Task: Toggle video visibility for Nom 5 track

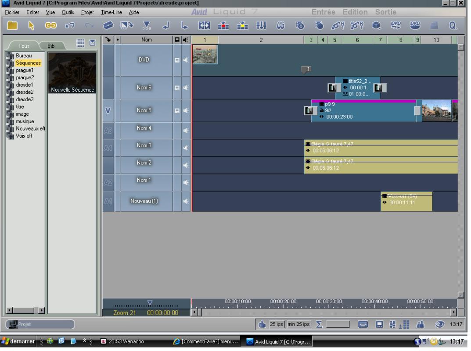Action: coord(177,110)
